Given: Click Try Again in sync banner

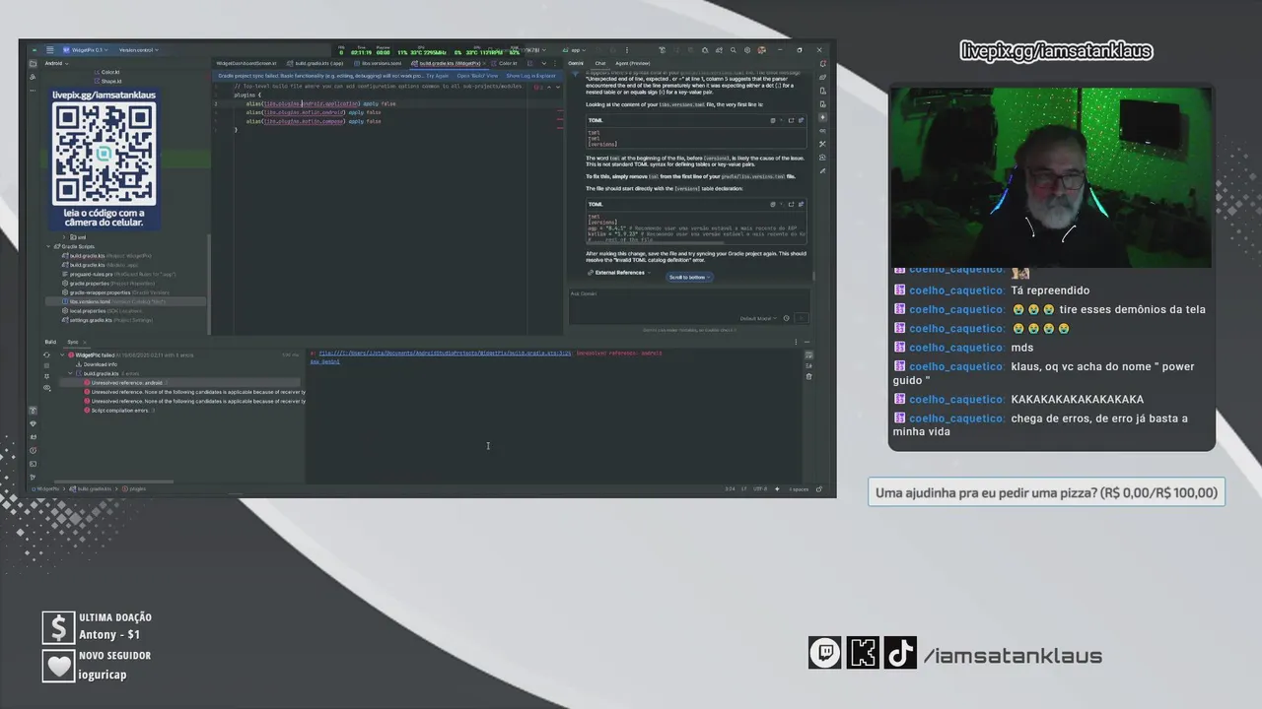Looking at the screenshot, I should 437,76.
